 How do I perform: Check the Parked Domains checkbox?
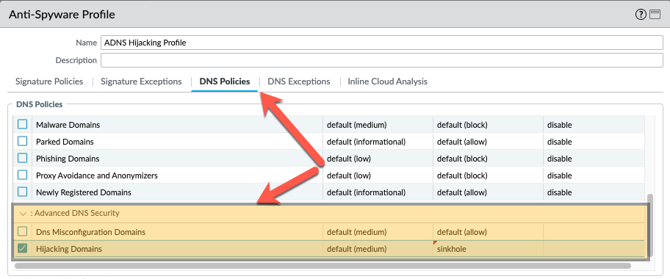click(22, 142)
